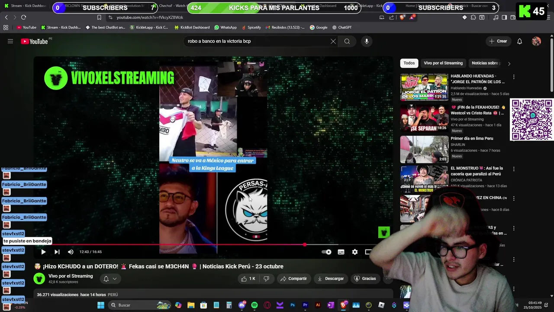The width and height of the screenshot is (554, 312).
Task: Open EL MONSTRUO video title
Action: [476, 171]
